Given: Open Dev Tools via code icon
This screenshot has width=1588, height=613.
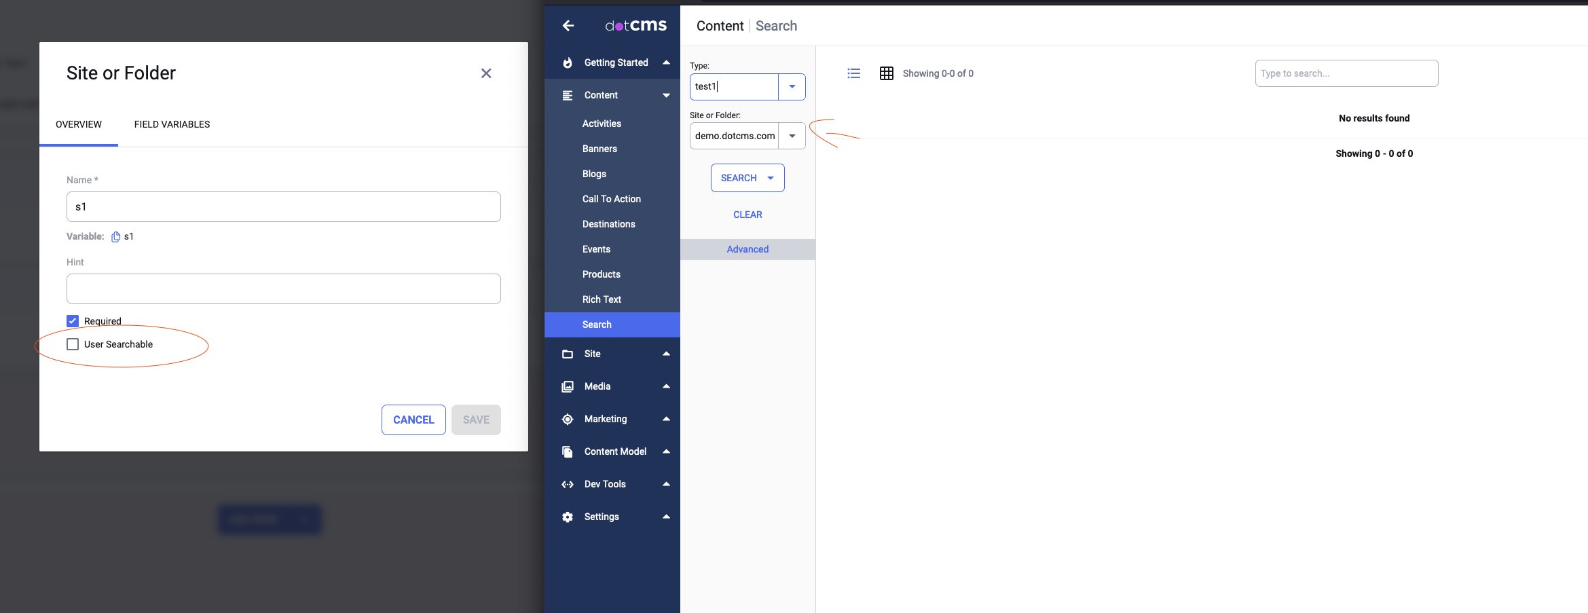Looking at the screenshot, I should 568,484.
